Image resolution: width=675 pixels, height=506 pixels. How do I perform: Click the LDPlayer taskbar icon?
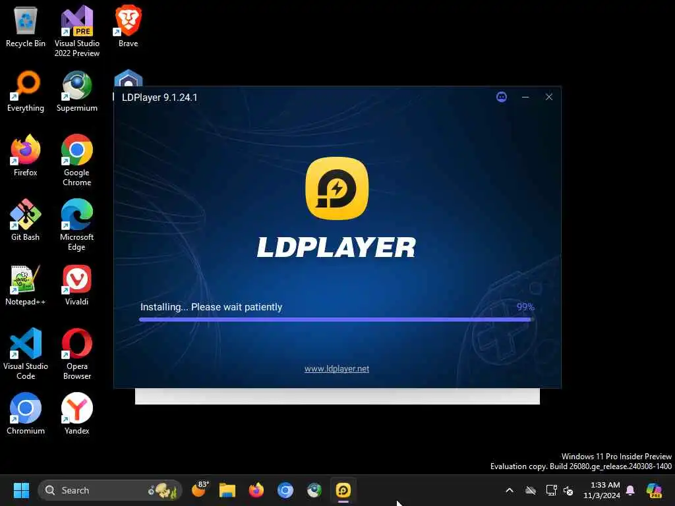coord(343,490)
